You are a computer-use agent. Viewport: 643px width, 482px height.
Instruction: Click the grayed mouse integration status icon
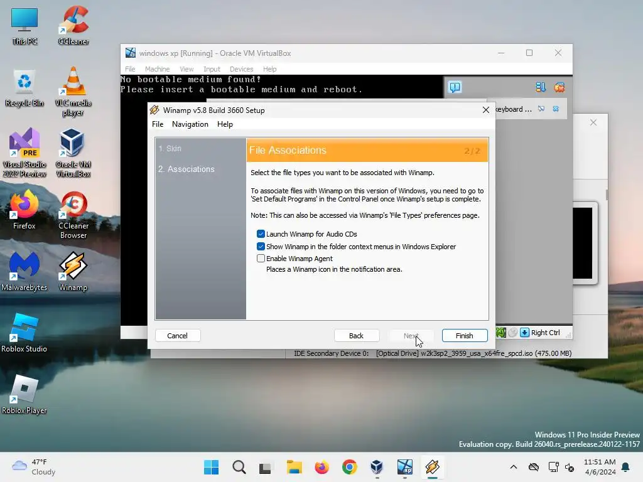pyautogui.click(x=512, y=333)
